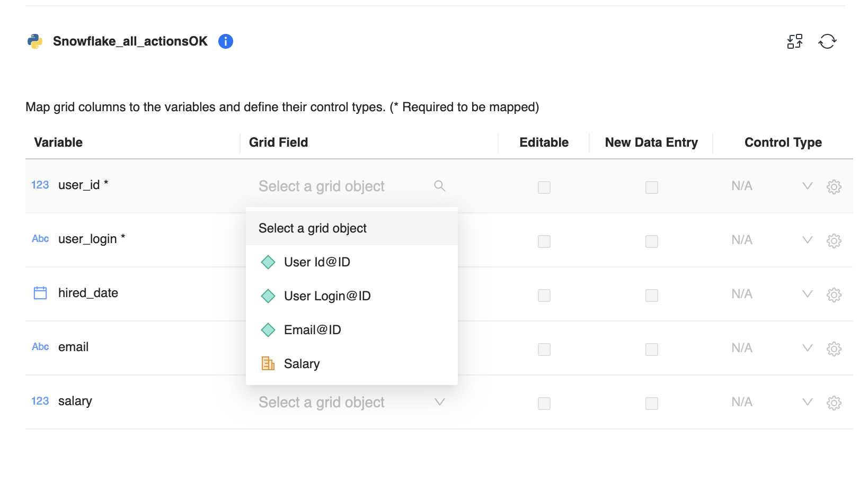This screenshot has height=483, width=868.
Task: Toggle Editable checkbox for salary row
Action: pyautogui.click(x=544, y=404)
